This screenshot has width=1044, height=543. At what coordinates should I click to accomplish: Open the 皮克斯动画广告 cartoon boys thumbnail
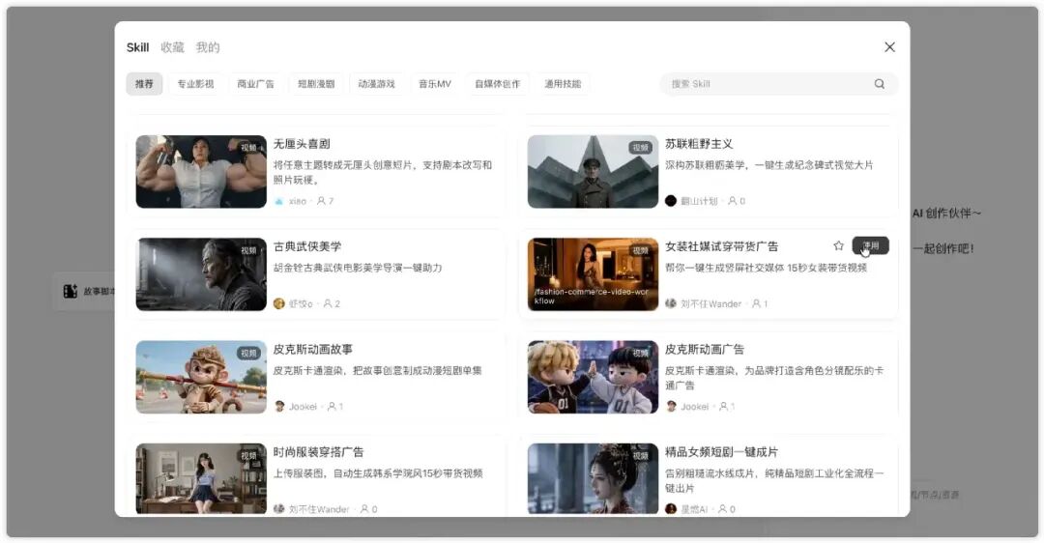[x=593, y=378]
